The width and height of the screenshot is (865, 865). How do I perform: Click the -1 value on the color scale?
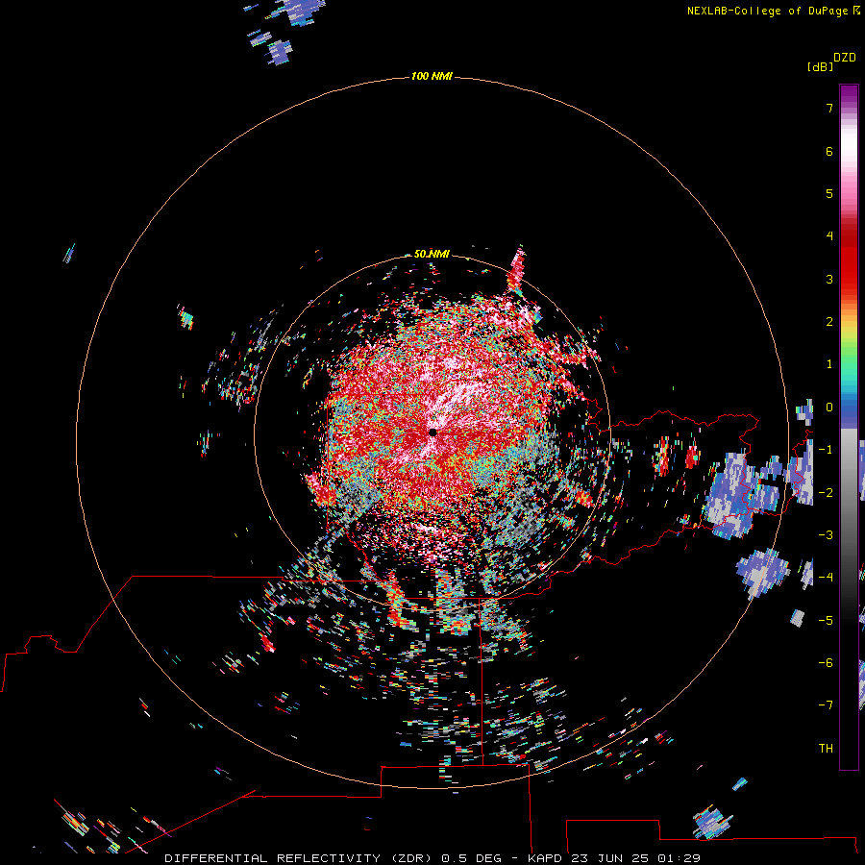pyautogui.click(x=826, y=450)
